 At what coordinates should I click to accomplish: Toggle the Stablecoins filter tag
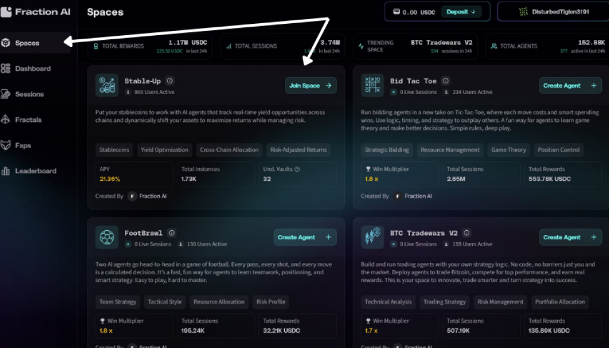(114, 150)
